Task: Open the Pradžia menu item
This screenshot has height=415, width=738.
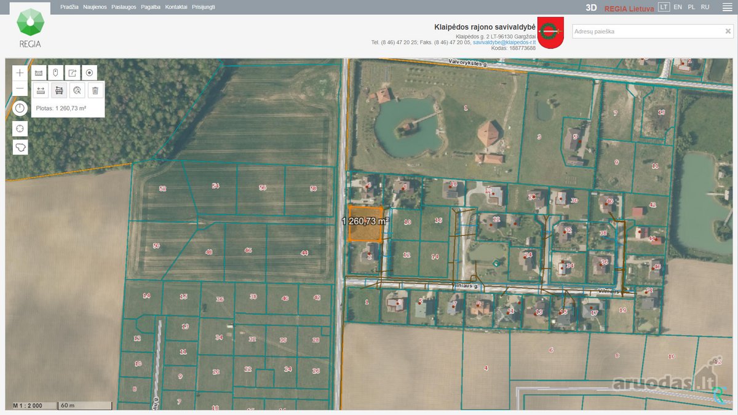Action: 69,7
